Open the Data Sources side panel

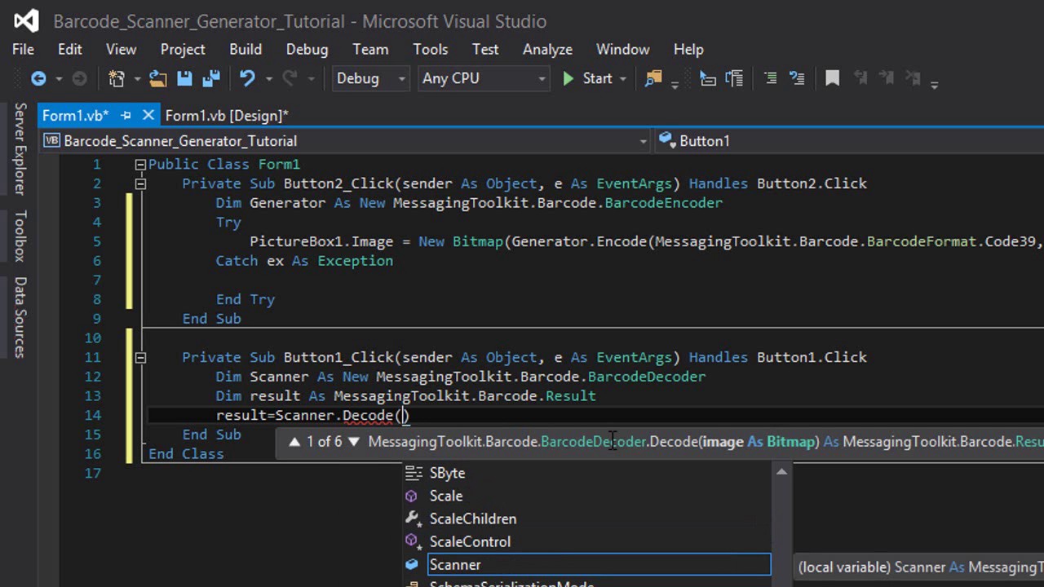pos(20,317)
